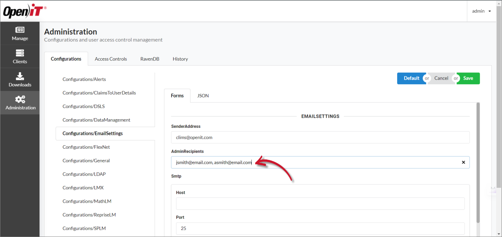Open Configurations/MathLM
The height and width of the screenshot is (237, 502).
(87, 201)
